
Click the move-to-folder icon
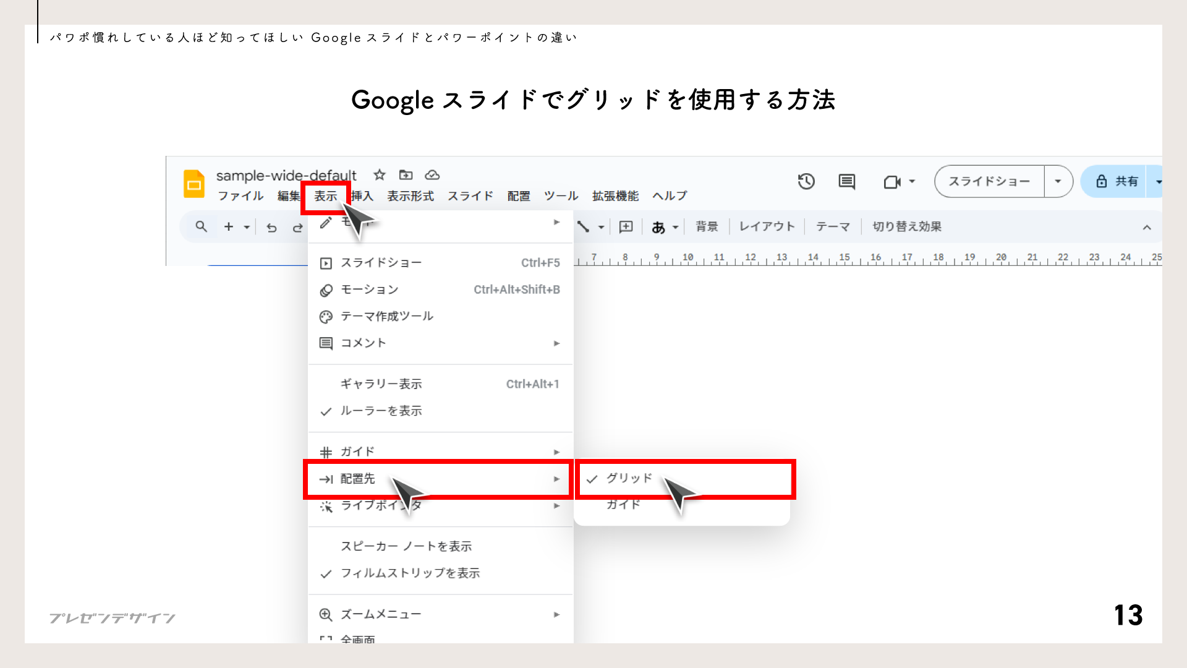tap(406, 175)
